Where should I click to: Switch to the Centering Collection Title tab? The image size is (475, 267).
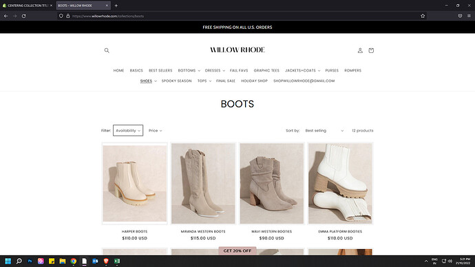coord(28,6)
